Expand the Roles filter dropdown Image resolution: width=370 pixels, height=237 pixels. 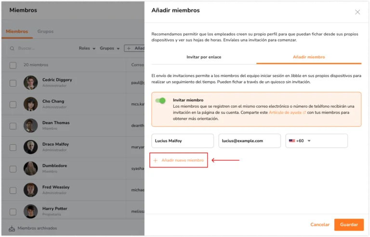coord(87,48)
